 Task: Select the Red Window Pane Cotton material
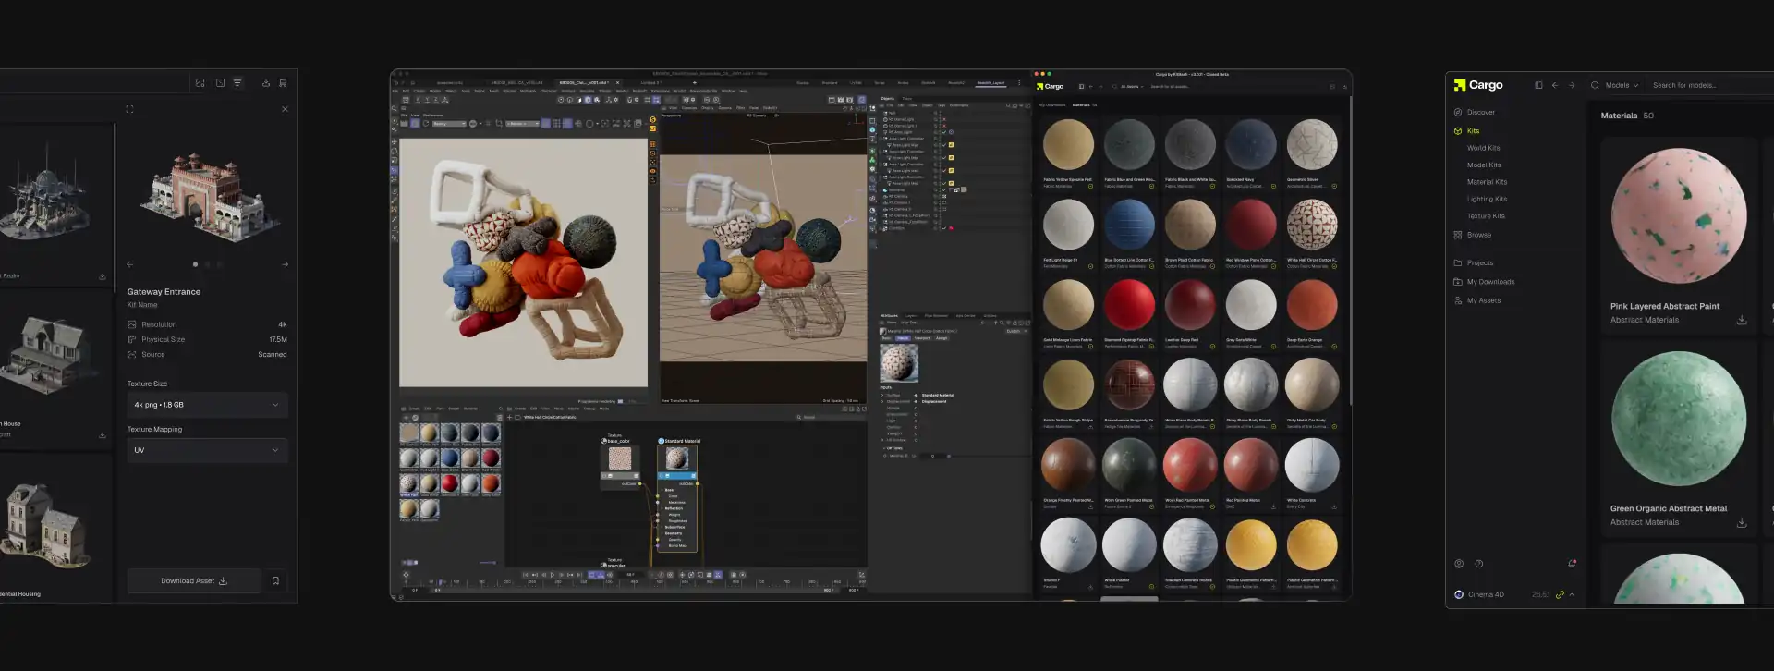tap(1250, 225)
